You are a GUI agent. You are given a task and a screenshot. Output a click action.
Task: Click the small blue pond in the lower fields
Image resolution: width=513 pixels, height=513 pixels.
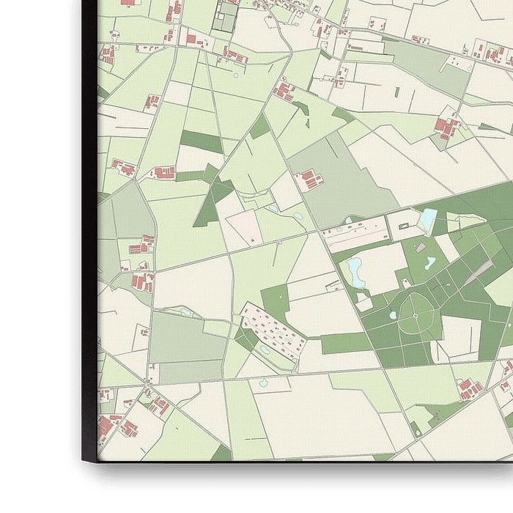coord(263,382)
